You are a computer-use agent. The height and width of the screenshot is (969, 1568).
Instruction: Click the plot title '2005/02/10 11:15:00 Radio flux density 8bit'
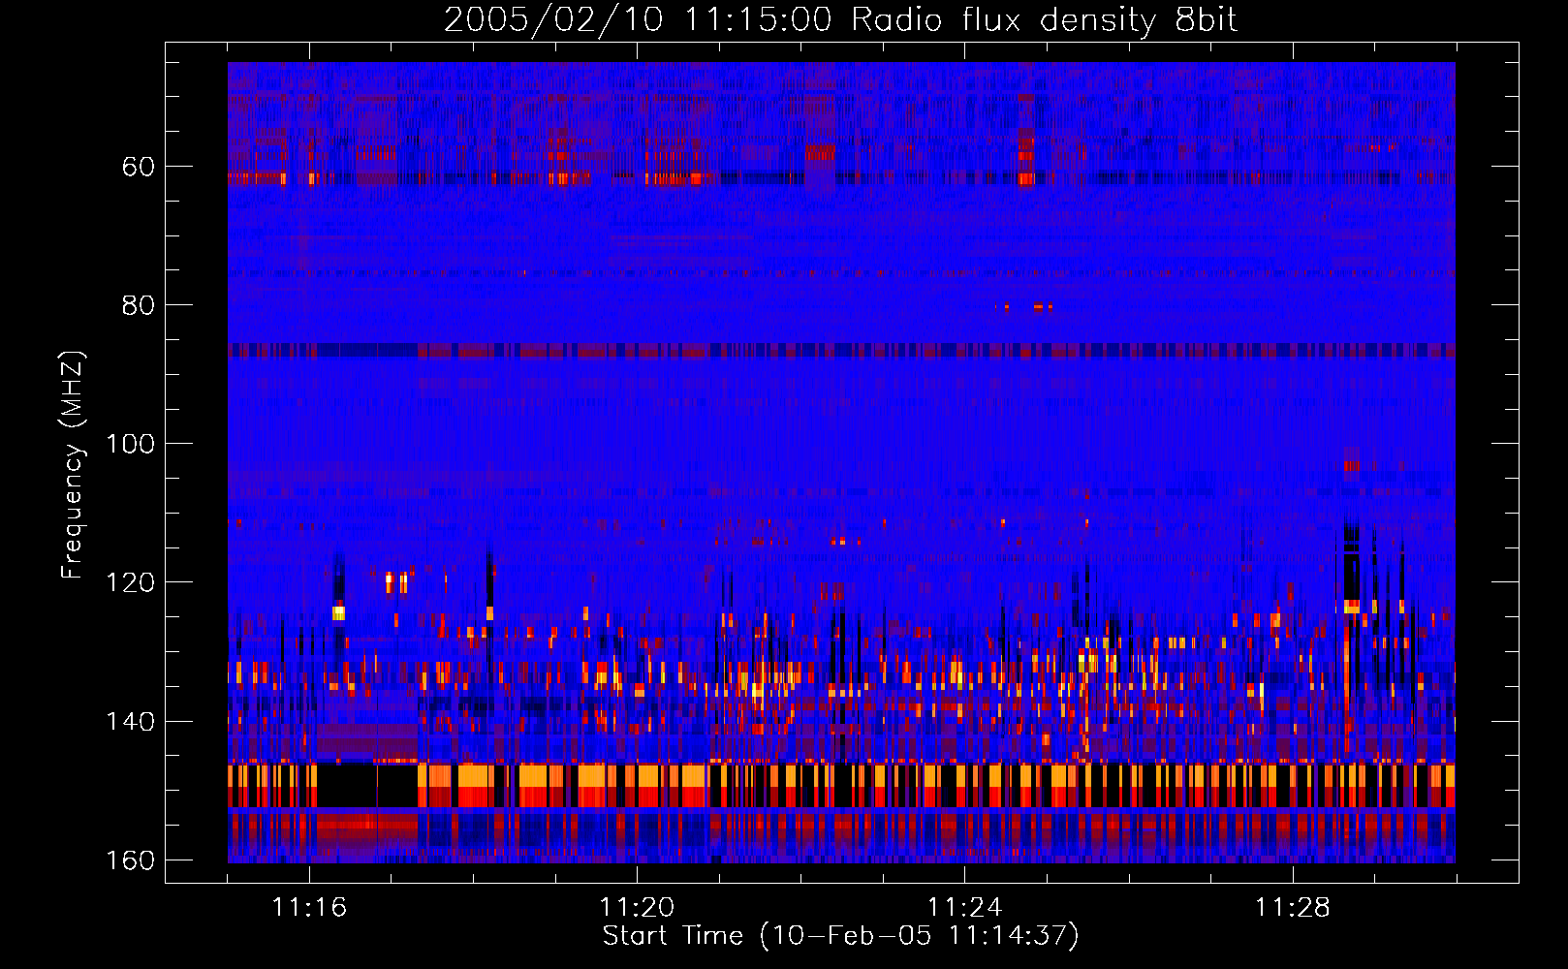(x=841, y=19)
